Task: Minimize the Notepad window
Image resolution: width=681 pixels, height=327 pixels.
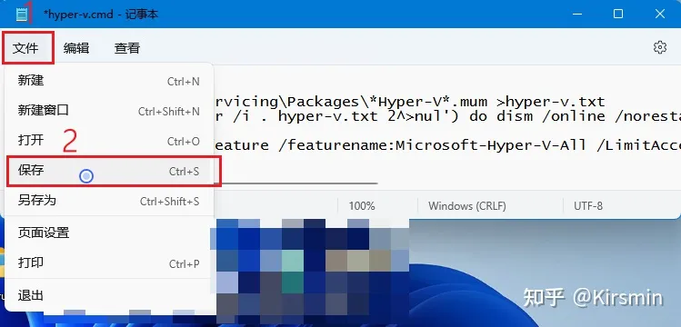Action: (x=576, y=14)
